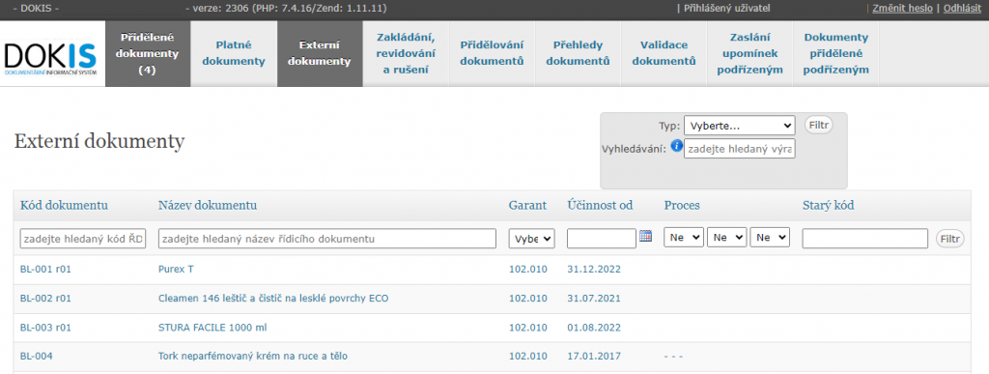The image size is (989, 374).
Task: Open the first Proces dropdown
Action: (x=684, y=238)
